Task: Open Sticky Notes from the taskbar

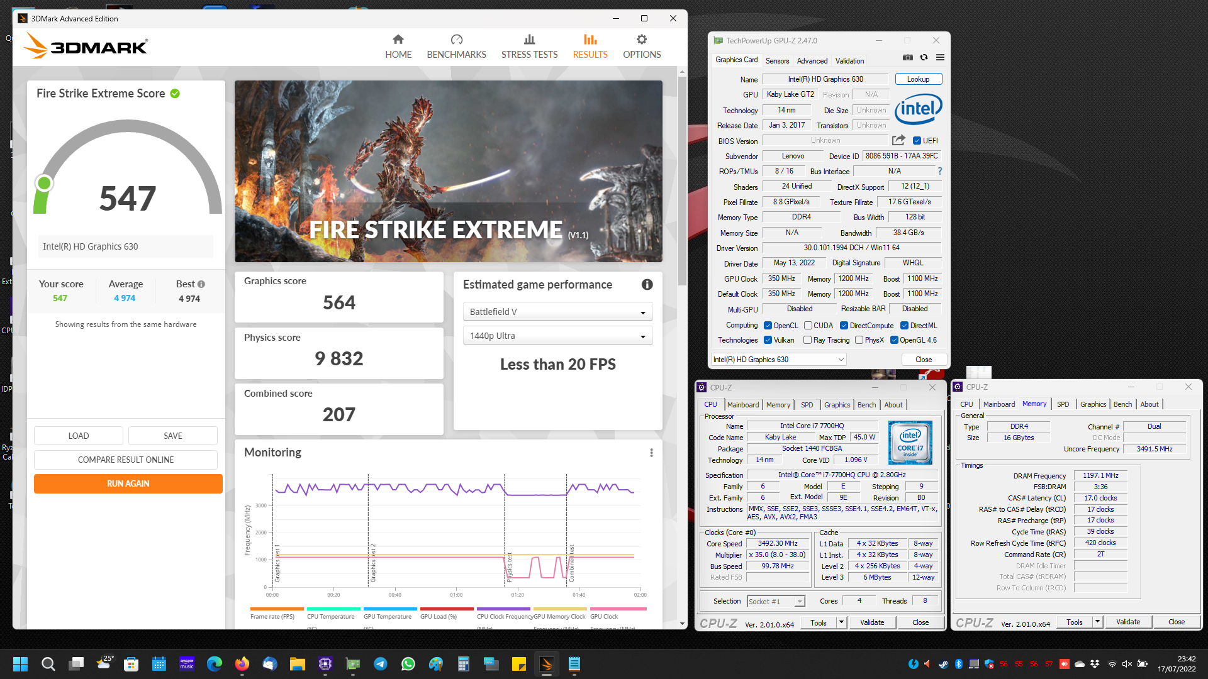Action: tap(519, 664)
